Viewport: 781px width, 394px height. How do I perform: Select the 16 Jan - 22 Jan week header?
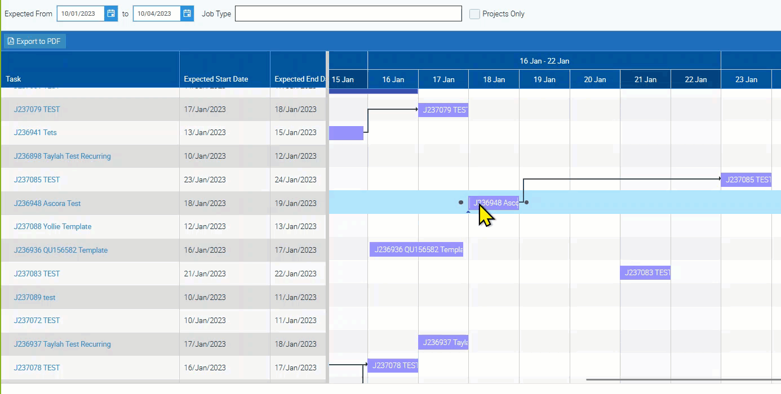tap(544, 61)
